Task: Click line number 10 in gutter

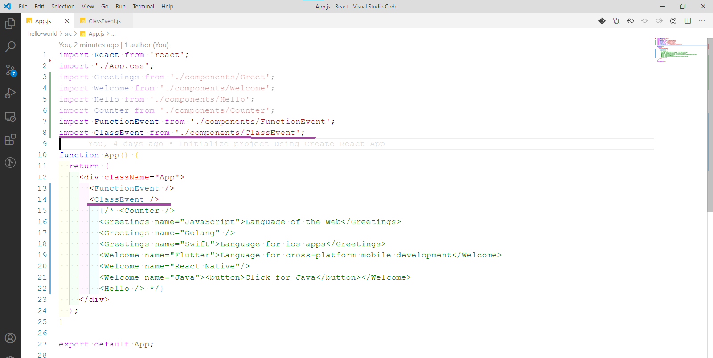Action: [42, 155]
